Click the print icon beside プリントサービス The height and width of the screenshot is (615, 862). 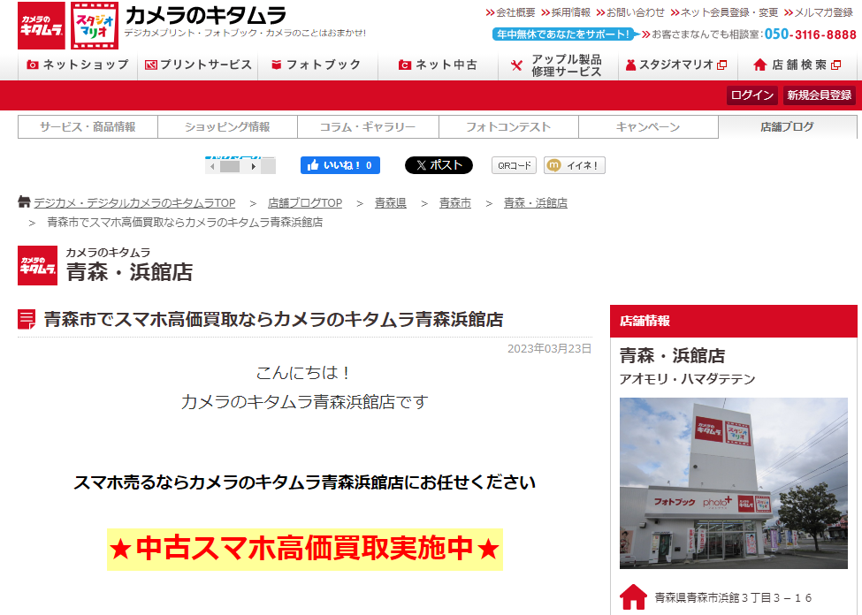pyautogui.click(x=150, y=65)
